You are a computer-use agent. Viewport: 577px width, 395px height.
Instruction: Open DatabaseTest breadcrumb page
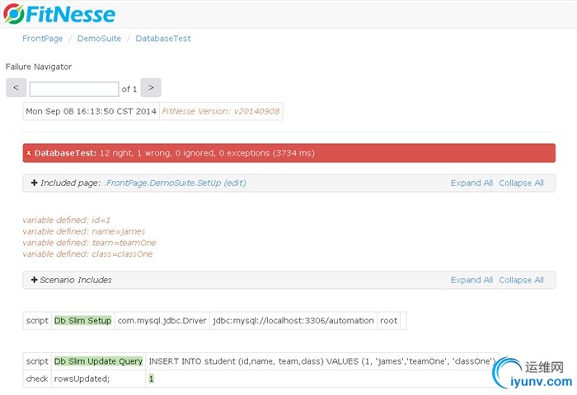163,39
